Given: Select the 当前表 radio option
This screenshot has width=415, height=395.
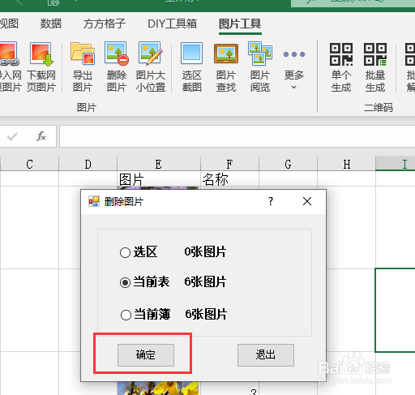Looking at the screenshot, I should [x=126, y=283].
